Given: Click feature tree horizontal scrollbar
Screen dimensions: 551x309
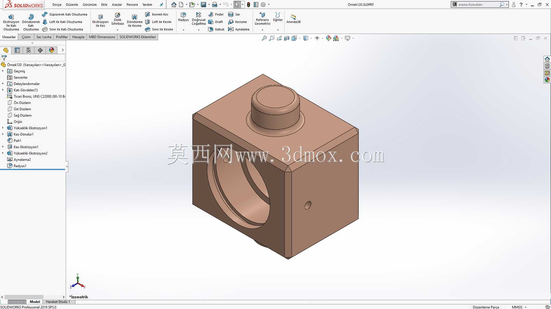Looking at the screenshot, I should coord(24,297).
